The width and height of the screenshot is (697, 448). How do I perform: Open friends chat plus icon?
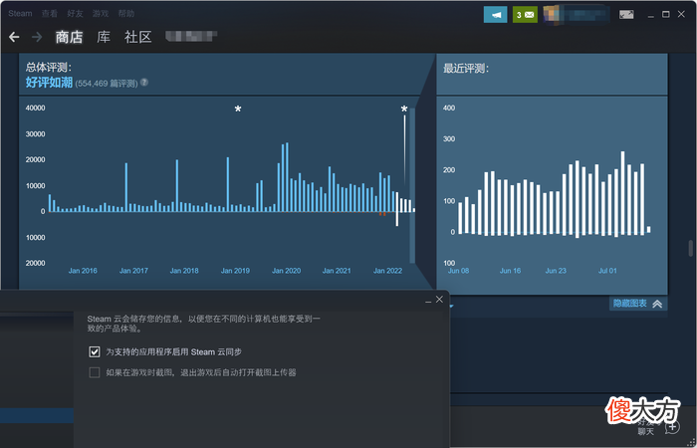(672, 427)
